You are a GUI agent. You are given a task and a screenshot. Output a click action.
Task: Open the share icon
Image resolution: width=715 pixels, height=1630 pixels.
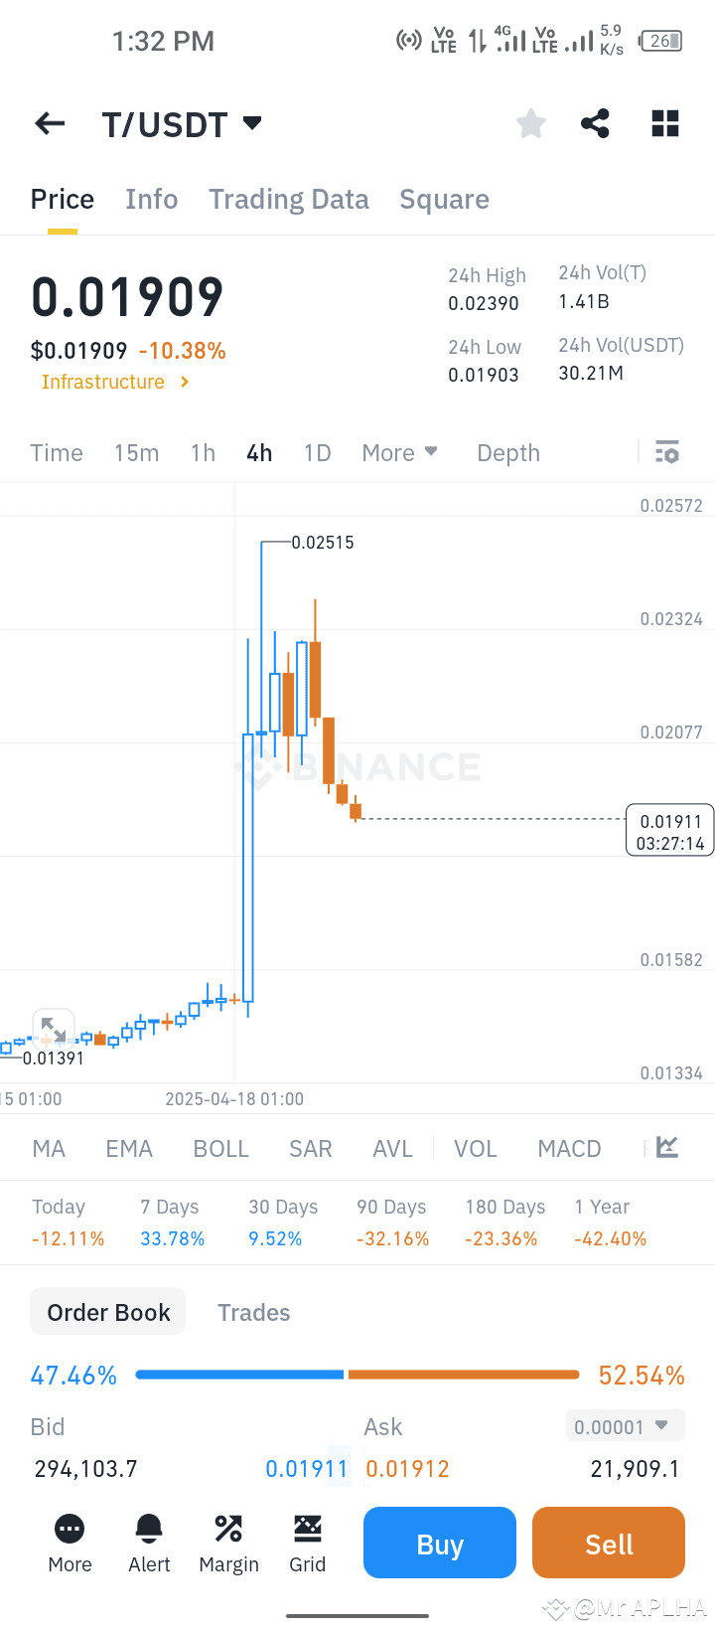pyautogui.click(x=595, y=123)
